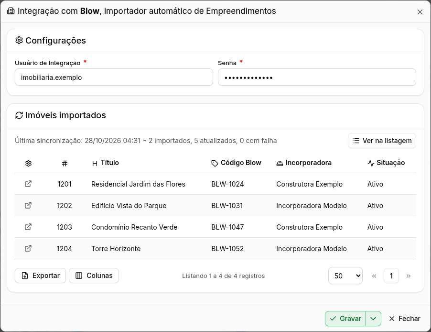Open external link for Condomínio Recanto Verde
431x332 pixels.
28,227
